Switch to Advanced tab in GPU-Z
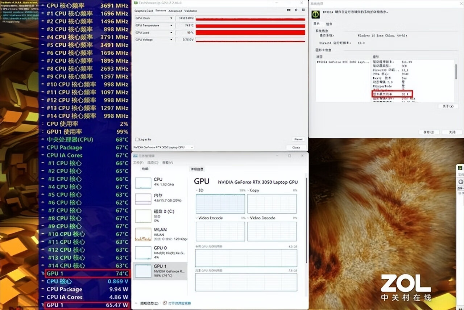The width and height of the screenshot is (464, 310). (175, 11)
